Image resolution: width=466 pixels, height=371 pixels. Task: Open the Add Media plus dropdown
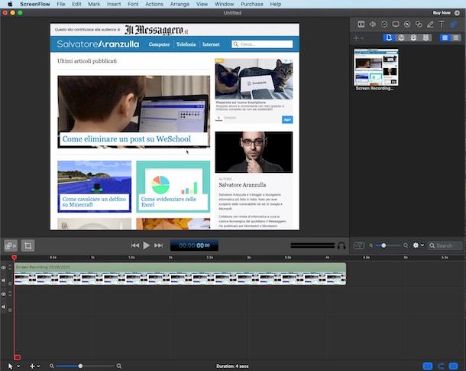click(358, 38)
